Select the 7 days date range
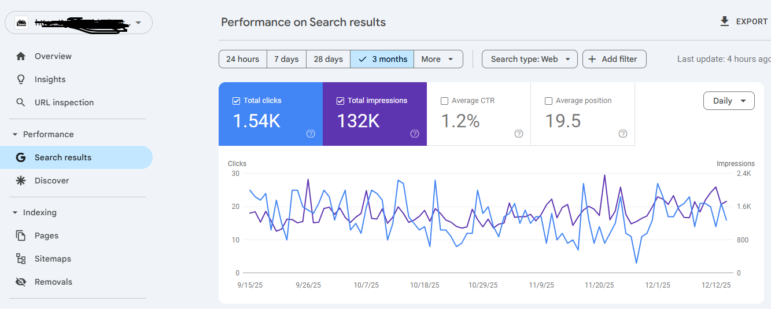The height and width of the screenshot is (309, 771). tap(286, 59)
